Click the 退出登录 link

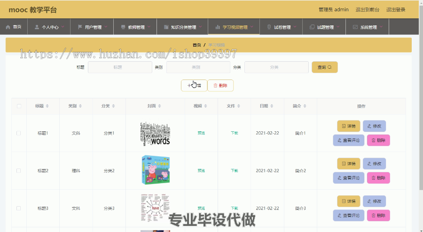pyautogui.click(x=396, y=10)
